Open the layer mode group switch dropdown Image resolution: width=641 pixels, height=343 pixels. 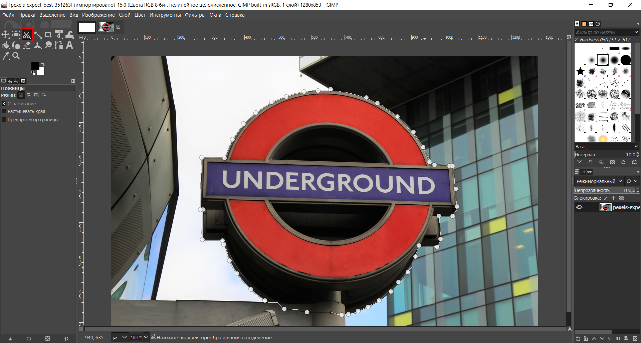coord(632,181)
